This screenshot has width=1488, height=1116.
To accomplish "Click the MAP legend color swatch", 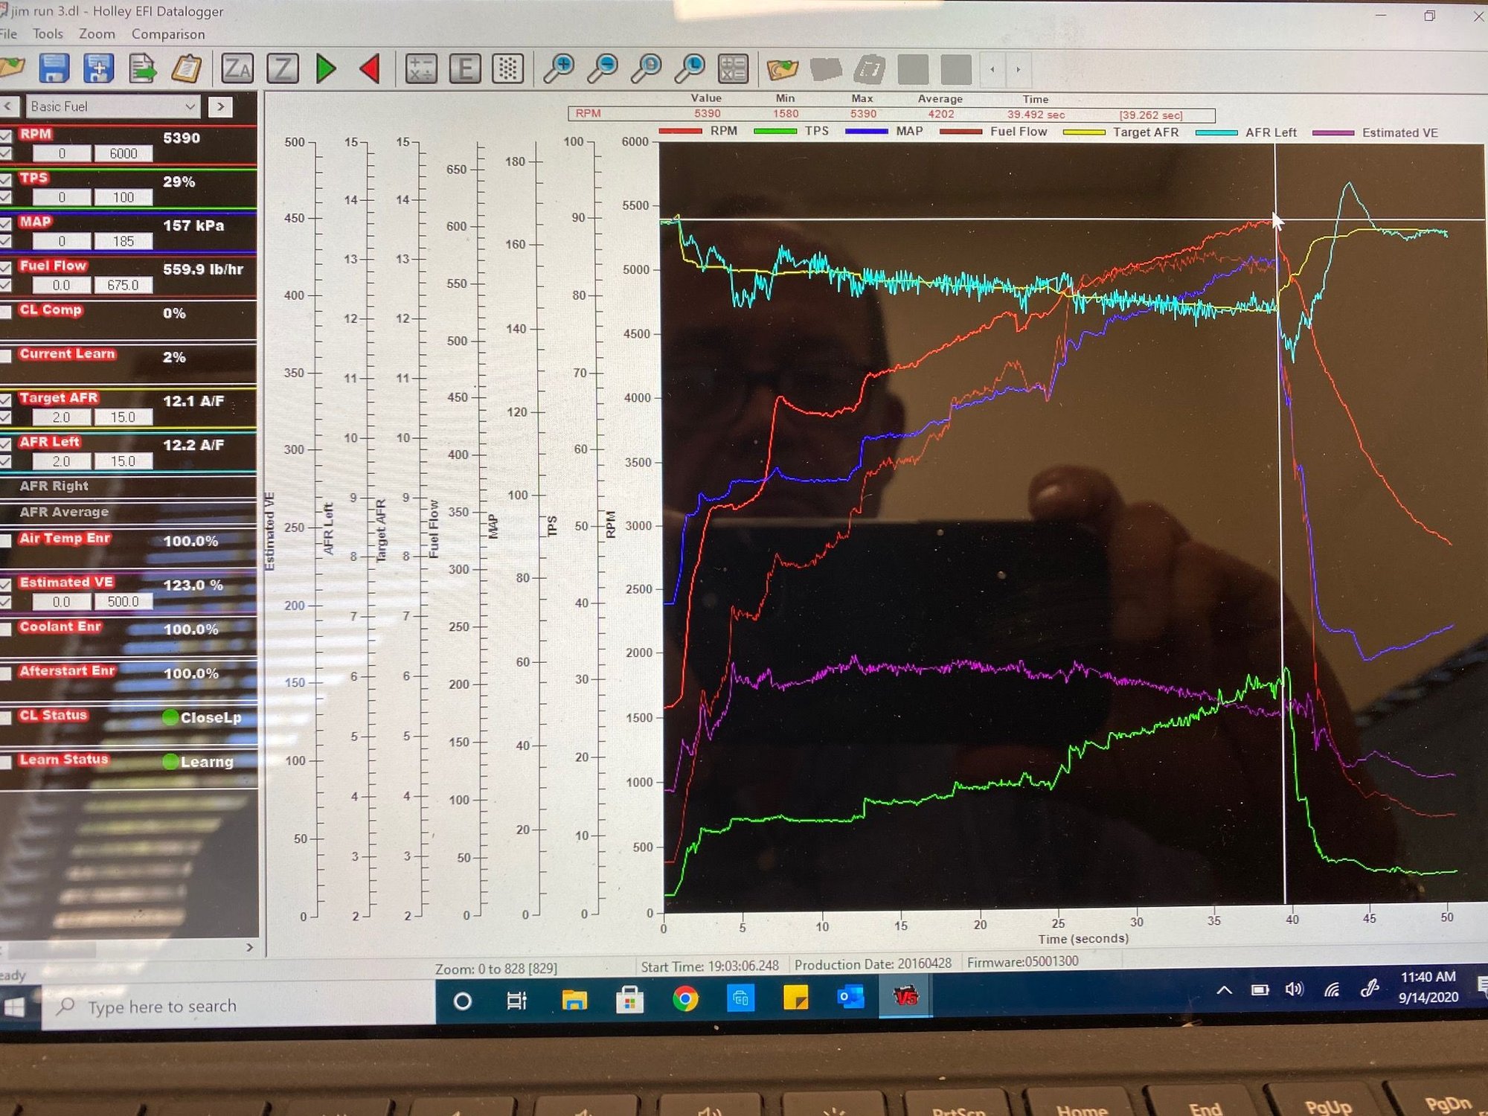I will [867, 132].
